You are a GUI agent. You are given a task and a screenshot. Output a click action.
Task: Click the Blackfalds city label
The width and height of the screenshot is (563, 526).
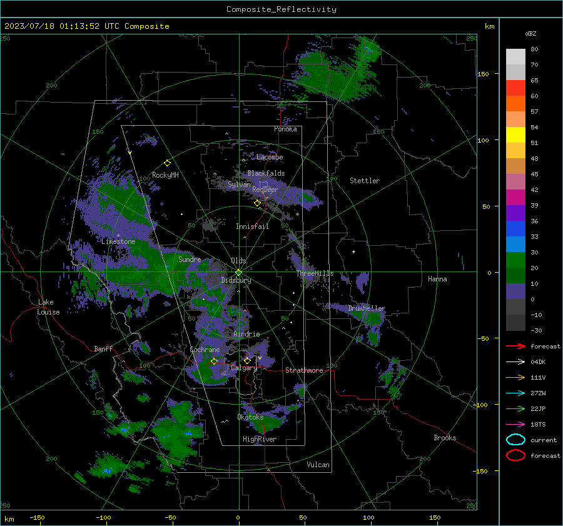(x=266, y=173)
